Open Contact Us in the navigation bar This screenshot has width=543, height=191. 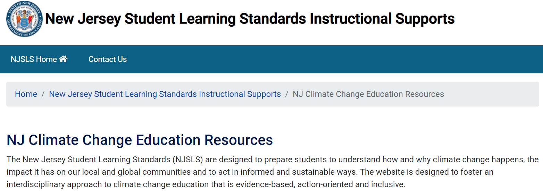108,59
